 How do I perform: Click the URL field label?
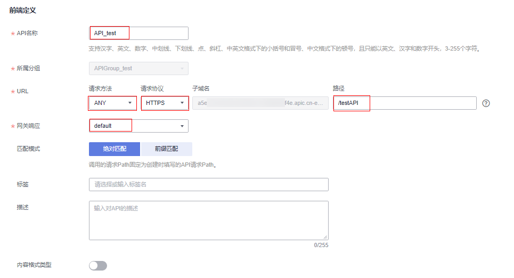pos(22,91)
